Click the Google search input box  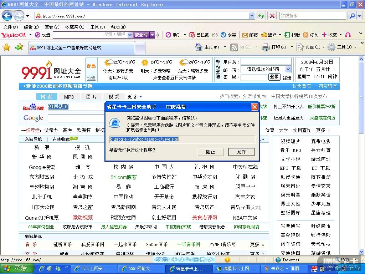pos(76,118)
